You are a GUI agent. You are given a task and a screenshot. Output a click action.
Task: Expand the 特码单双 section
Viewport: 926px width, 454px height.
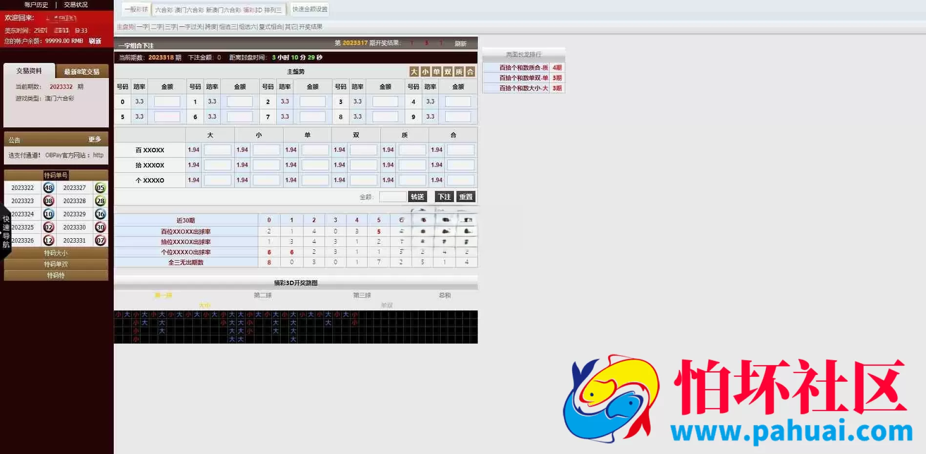pyautogui.click(x=56, y=264)
